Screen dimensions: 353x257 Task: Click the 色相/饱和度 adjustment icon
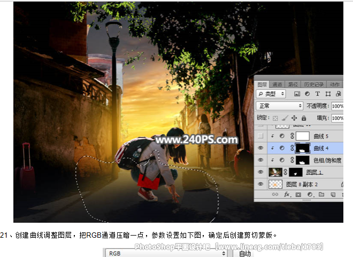[282, 160]
